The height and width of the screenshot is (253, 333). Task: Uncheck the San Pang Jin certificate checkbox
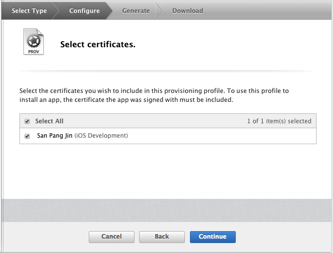click(27, 136)
